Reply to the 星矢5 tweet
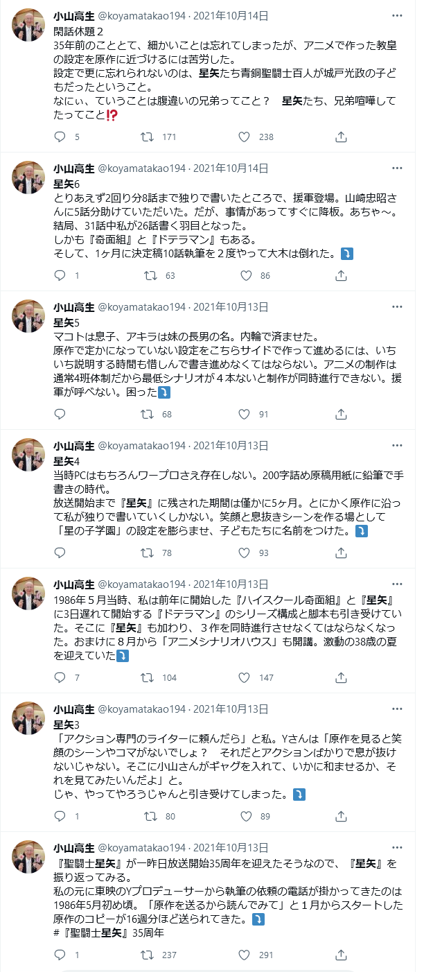424x972 pixels. point(60,415)
